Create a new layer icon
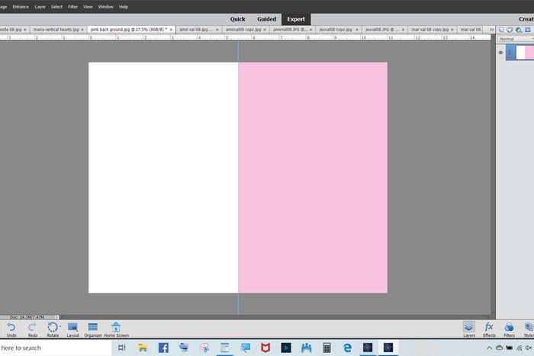The width and height of the screenshot is (534, 356). click(x=500, y=30)
